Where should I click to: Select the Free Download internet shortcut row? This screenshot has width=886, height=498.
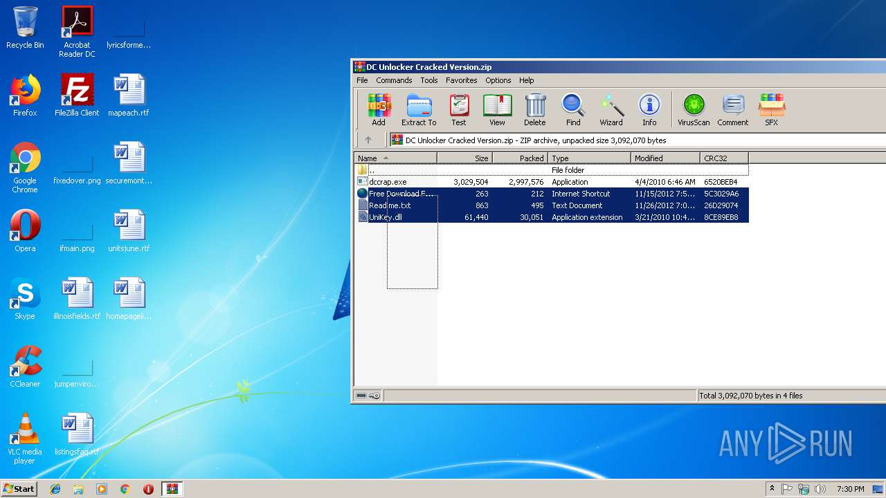click(552, 194)
